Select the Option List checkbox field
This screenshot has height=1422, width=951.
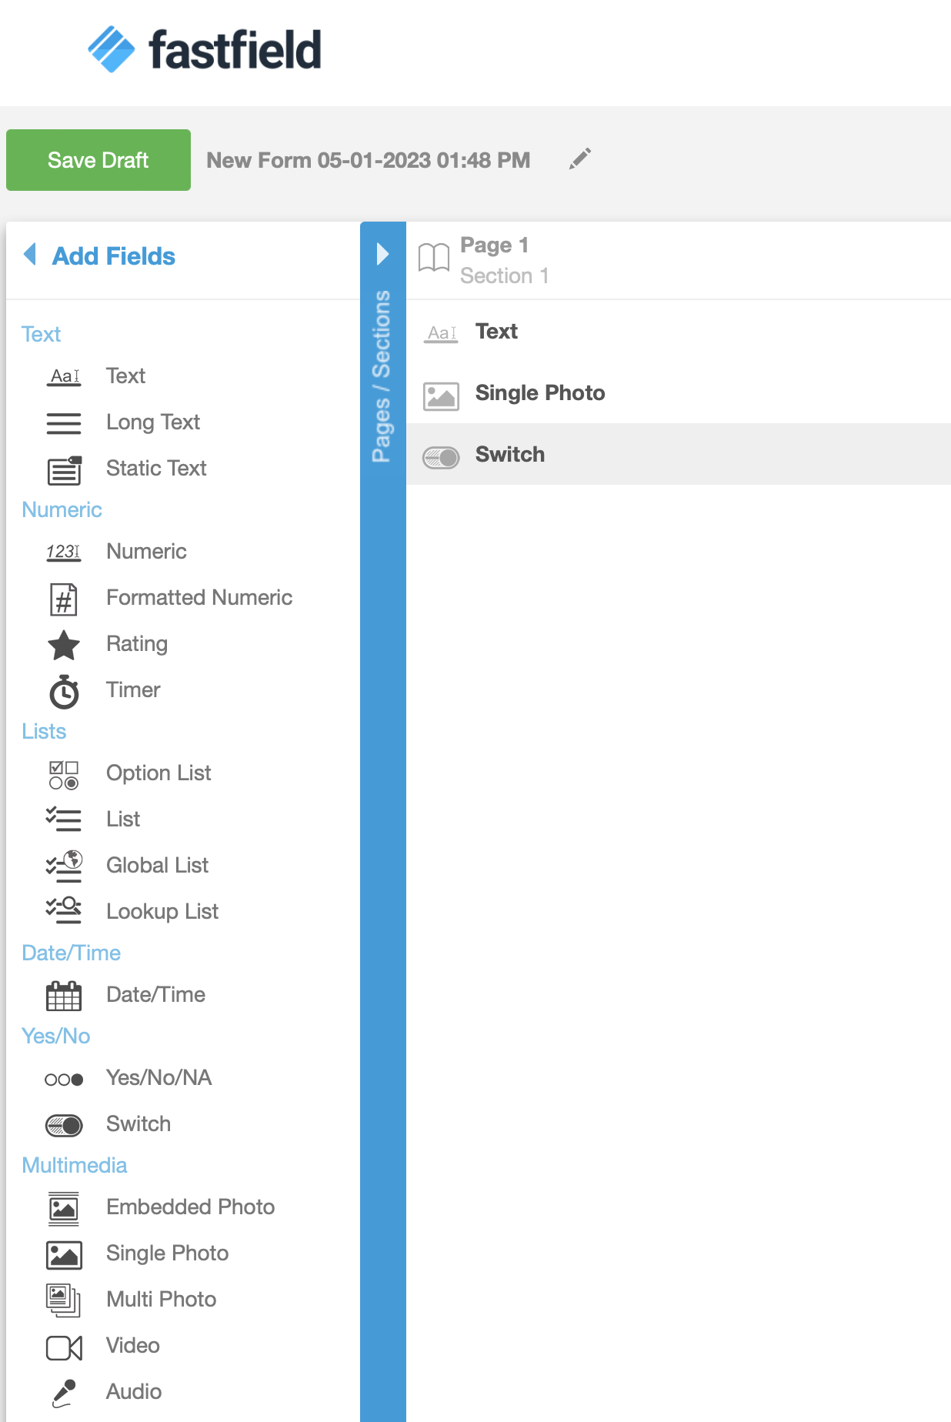click(158, 773)
